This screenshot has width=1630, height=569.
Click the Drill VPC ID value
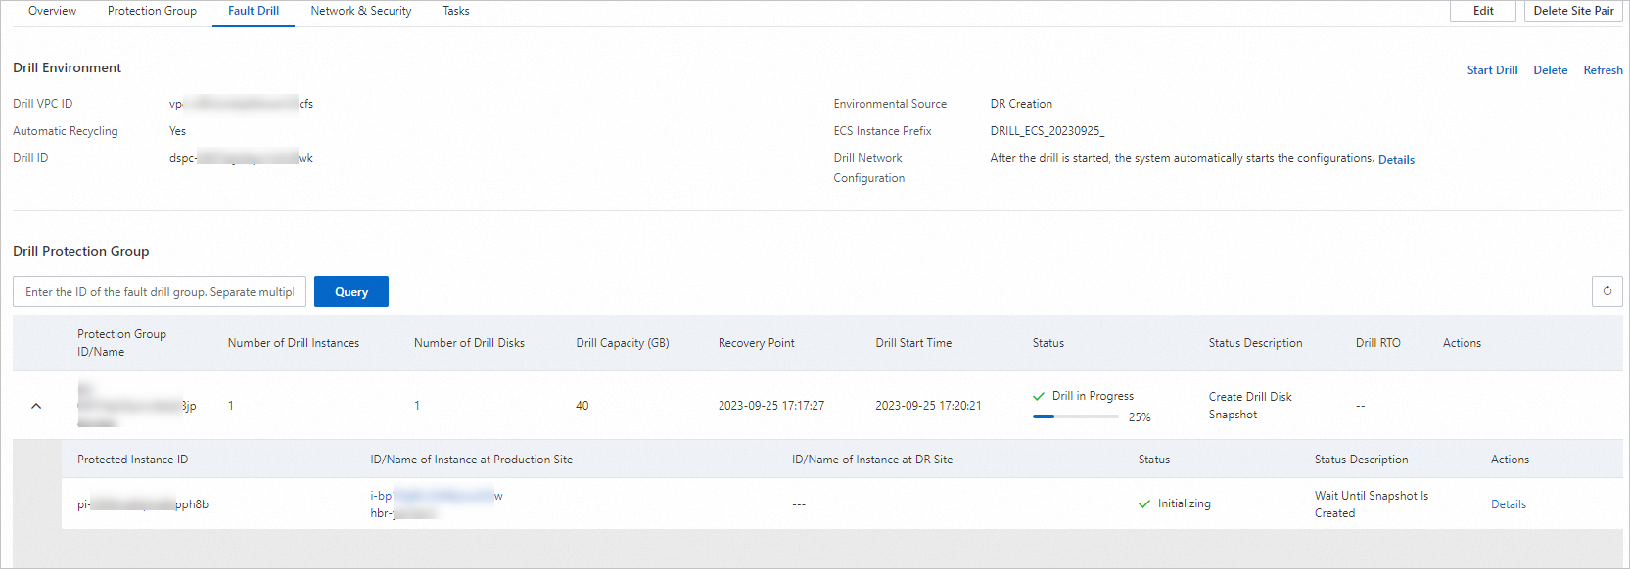[241, 104]
